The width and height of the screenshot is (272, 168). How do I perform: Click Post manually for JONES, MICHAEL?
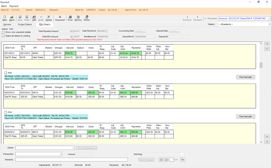[x=245, y=77]
